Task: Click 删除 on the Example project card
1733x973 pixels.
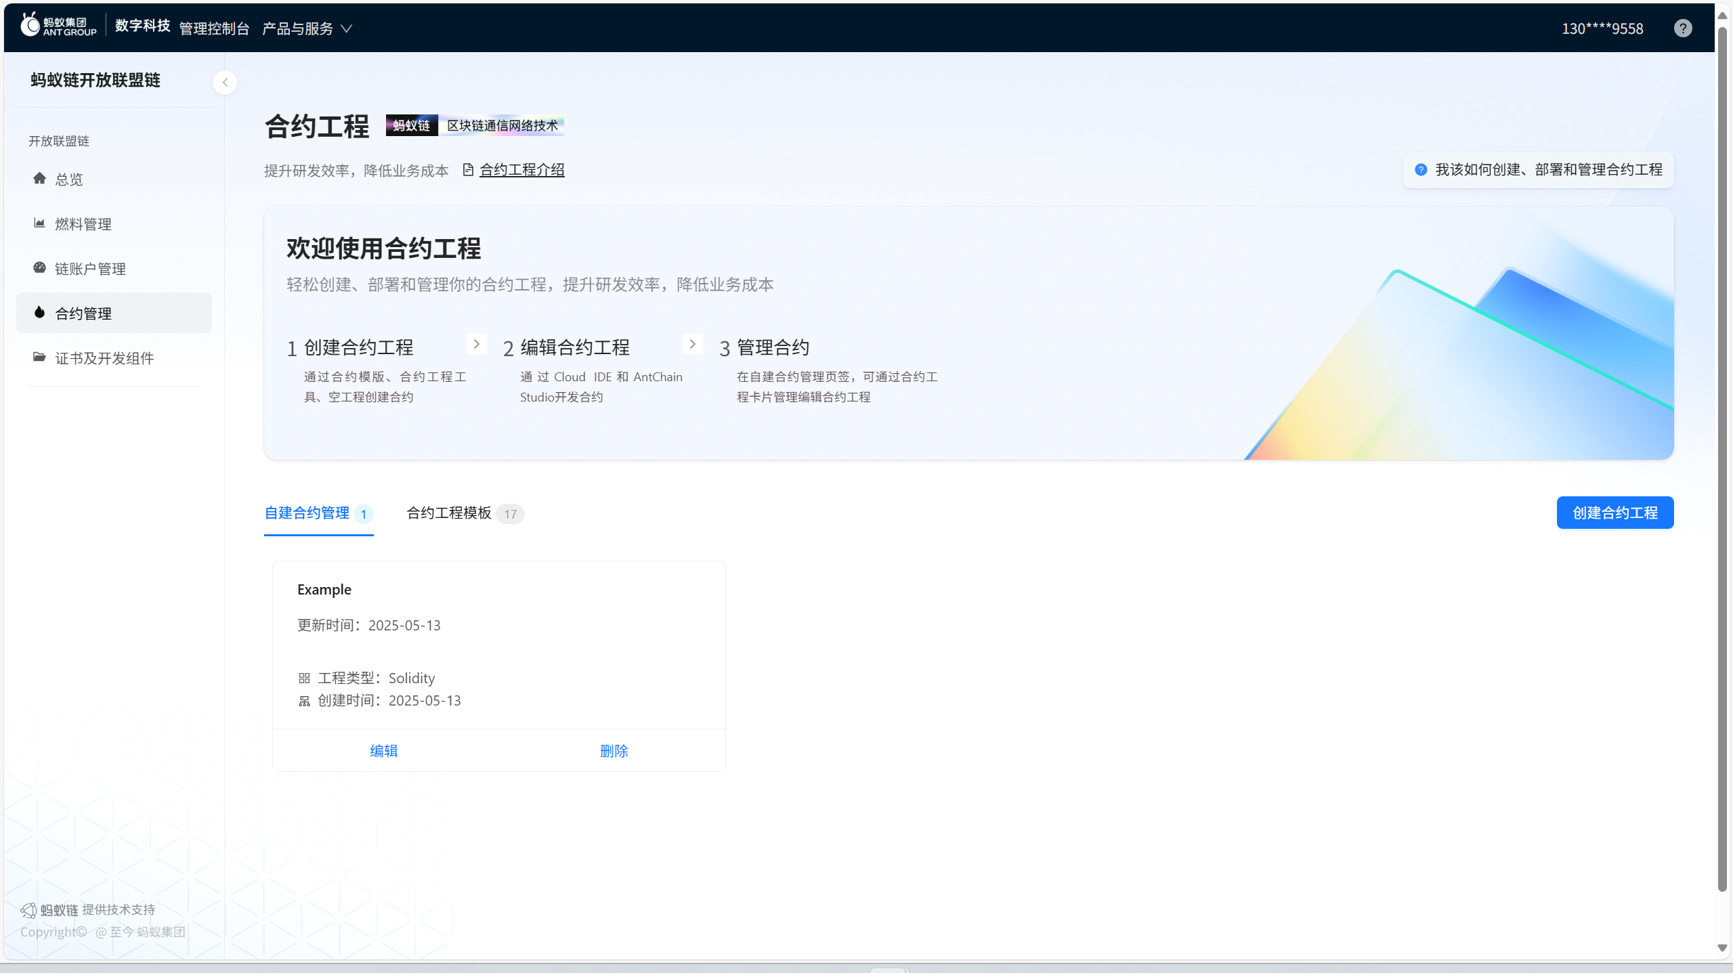Action: [x=614, y=751]
